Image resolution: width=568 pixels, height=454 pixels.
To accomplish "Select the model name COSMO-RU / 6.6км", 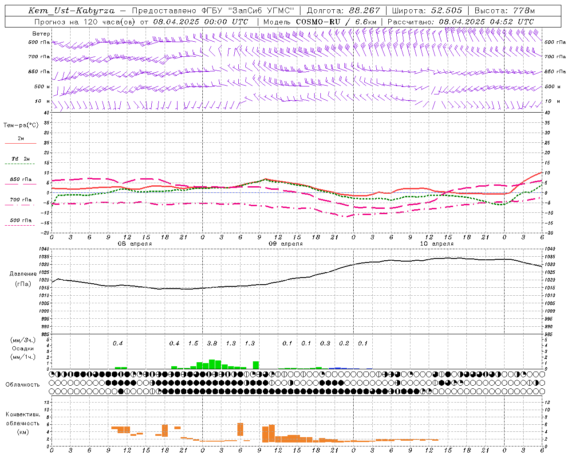I will 336,21.
